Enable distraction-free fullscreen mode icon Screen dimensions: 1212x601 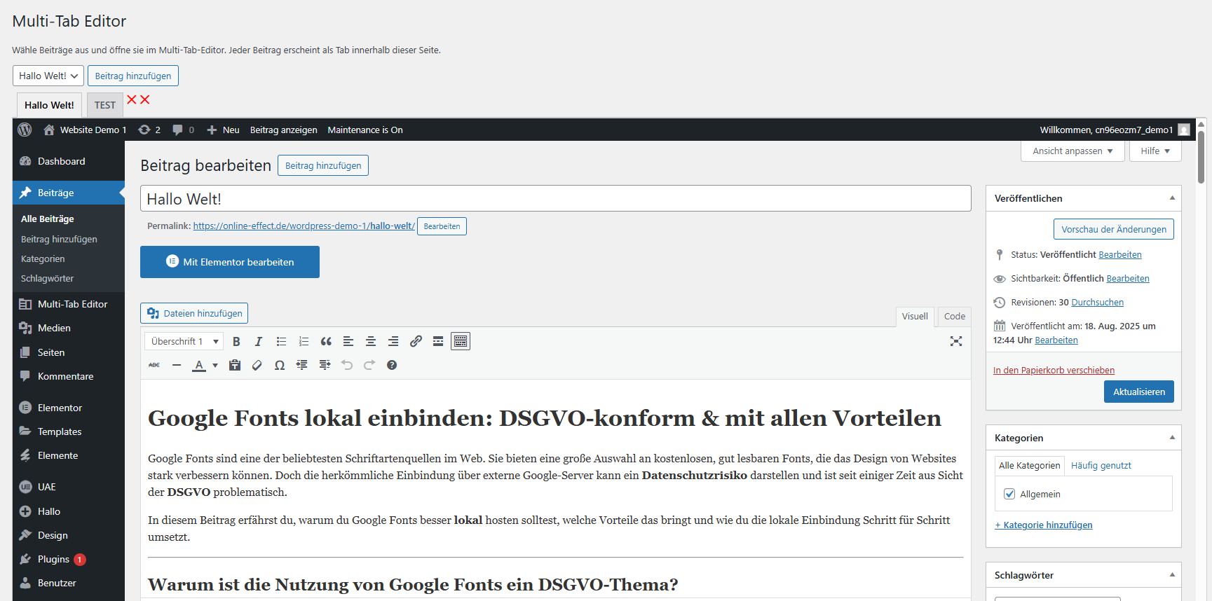coord(955,342)
